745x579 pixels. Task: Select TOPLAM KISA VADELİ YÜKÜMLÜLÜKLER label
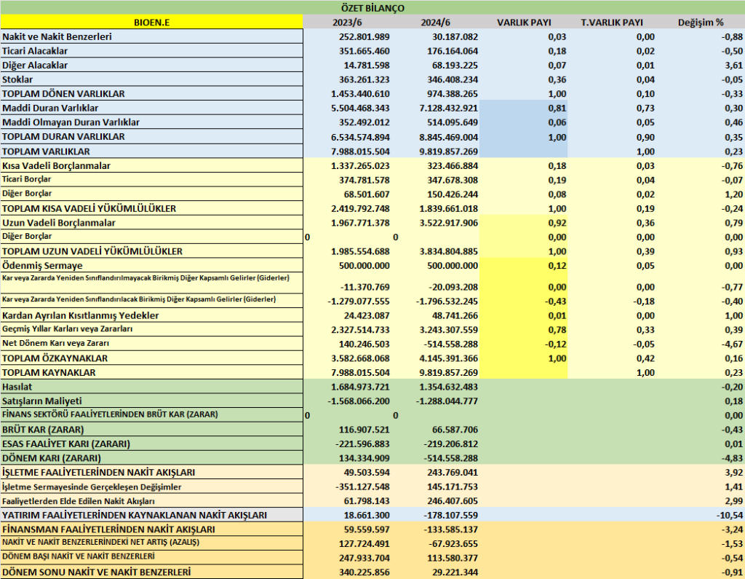[x=151, y=208]
